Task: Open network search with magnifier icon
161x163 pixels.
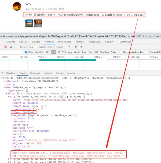Action: [11, 47]
